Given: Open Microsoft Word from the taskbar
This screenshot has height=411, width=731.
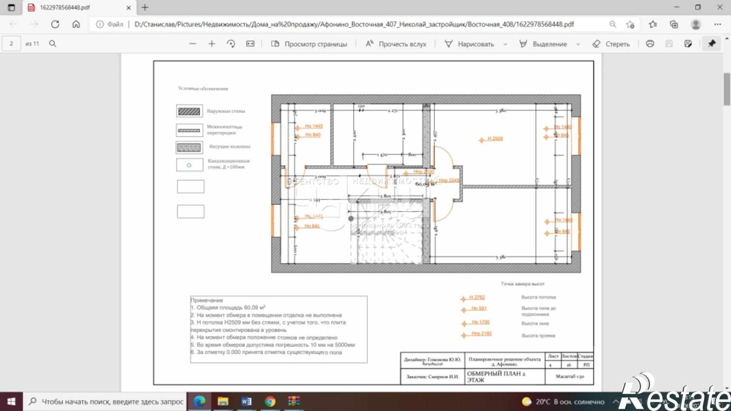Looking at the screenshot, I should (246, 402).
